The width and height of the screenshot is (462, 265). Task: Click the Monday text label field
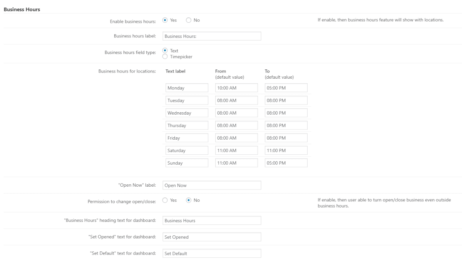[x=187, y=88]
